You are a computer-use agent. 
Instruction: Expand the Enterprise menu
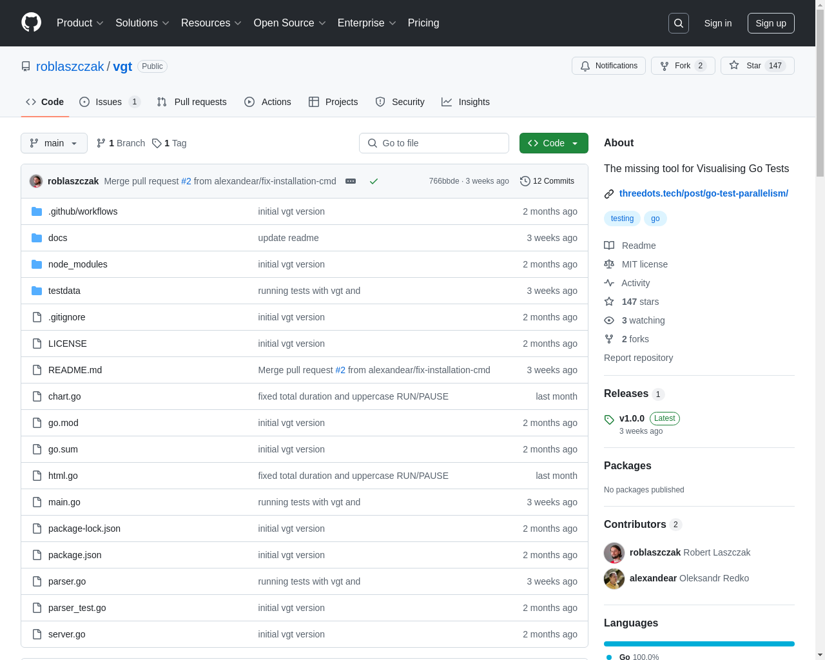(367, 23)
